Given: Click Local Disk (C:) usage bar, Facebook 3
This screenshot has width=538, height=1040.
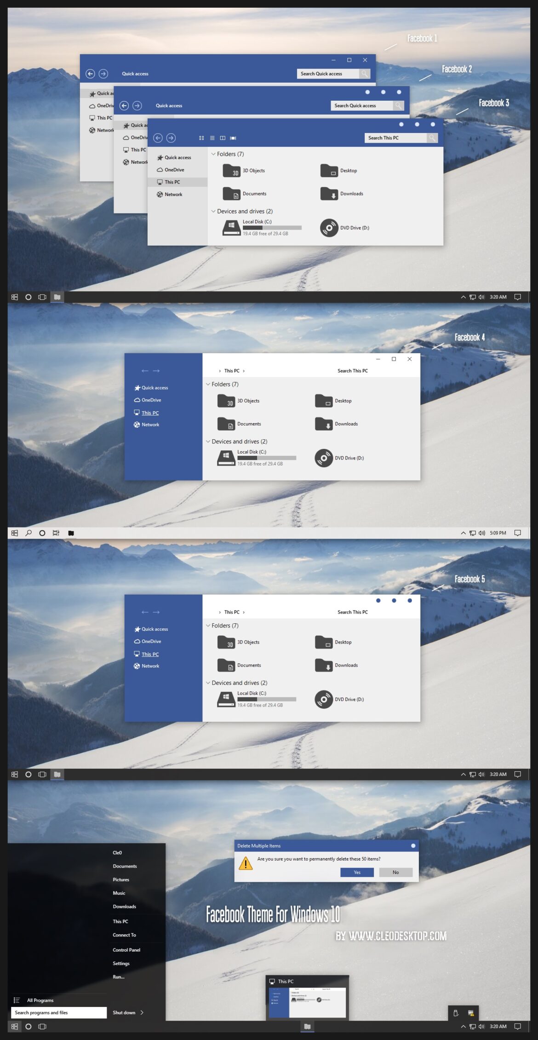Looking at the screenshot, I should pyautogui.click(x=272, y=228).
